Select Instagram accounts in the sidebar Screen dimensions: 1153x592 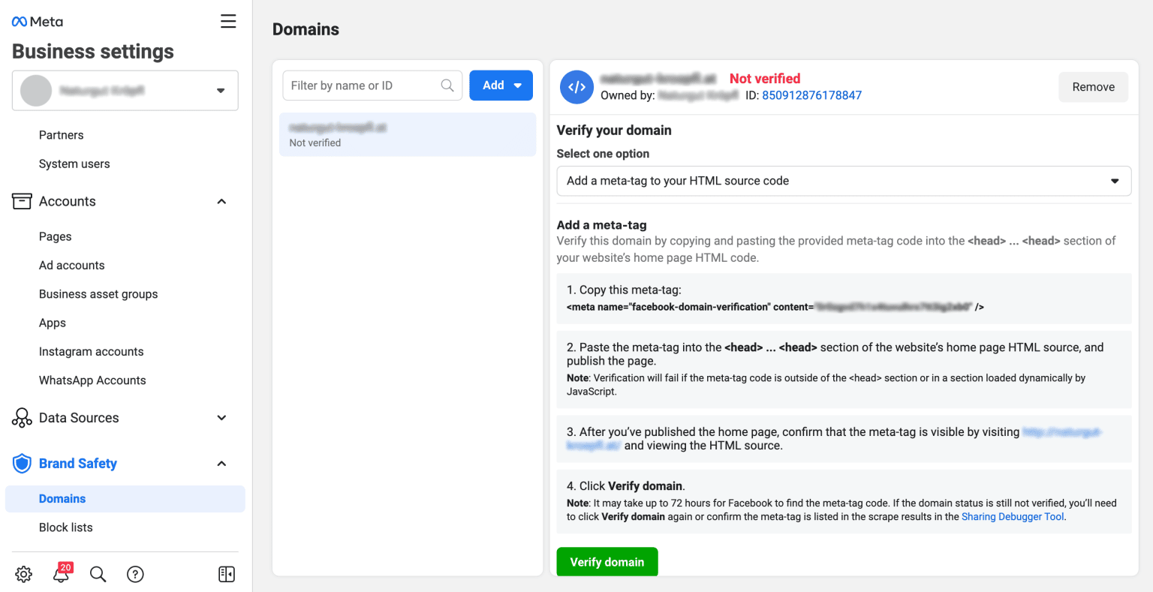point(91,351)
